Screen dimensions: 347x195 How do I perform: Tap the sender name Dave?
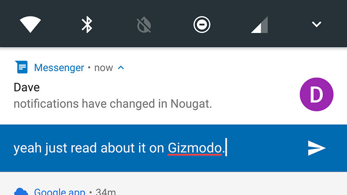pos(26,88)
